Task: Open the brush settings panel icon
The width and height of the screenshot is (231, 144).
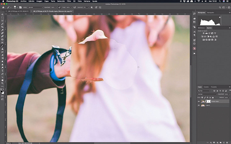Action: (x=20, y=7)
